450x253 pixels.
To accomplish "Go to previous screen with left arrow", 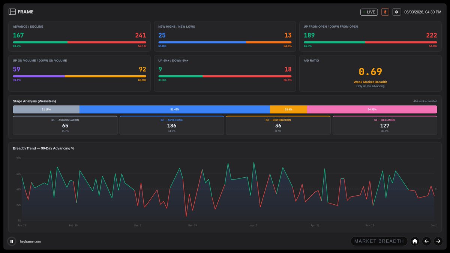I will click(426, 241).
